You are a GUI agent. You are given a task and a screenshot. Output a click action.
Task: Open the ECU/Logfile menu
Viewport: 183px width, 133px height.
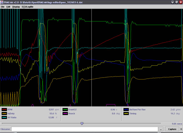[x=28, y=6]
